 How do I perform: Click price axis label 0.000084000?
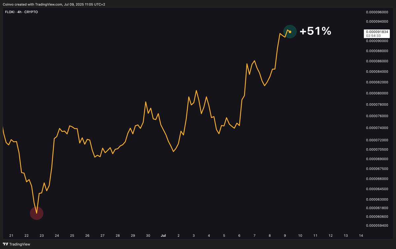[x=378, y=72]
